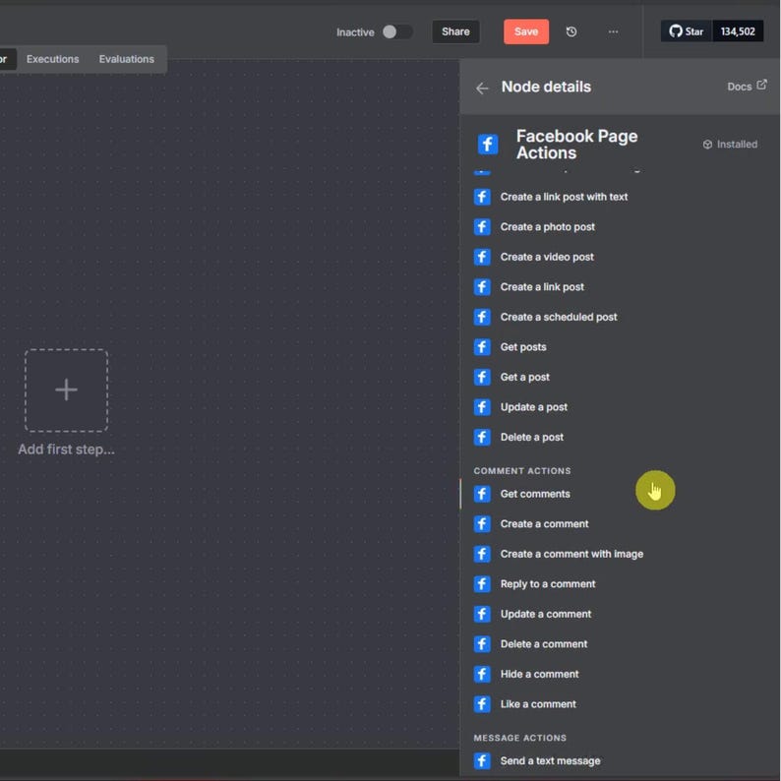Click the Facebook icon beside Get a post
Image resolution: width=781 pixels, height=781 pixels.
pyautogui.click(x=482, y=377)
